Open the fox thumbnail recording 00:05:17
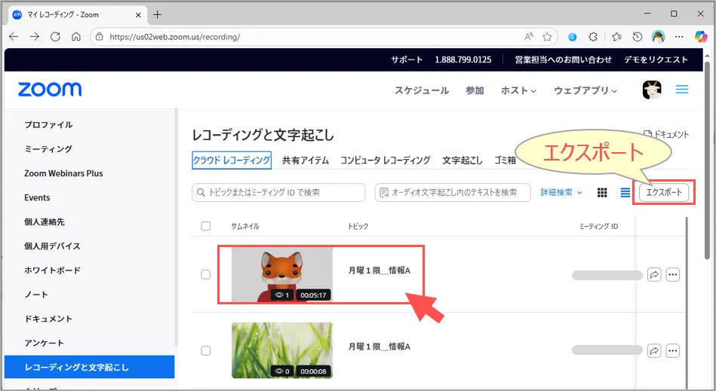The image size is (716, 391). (281, 275)
